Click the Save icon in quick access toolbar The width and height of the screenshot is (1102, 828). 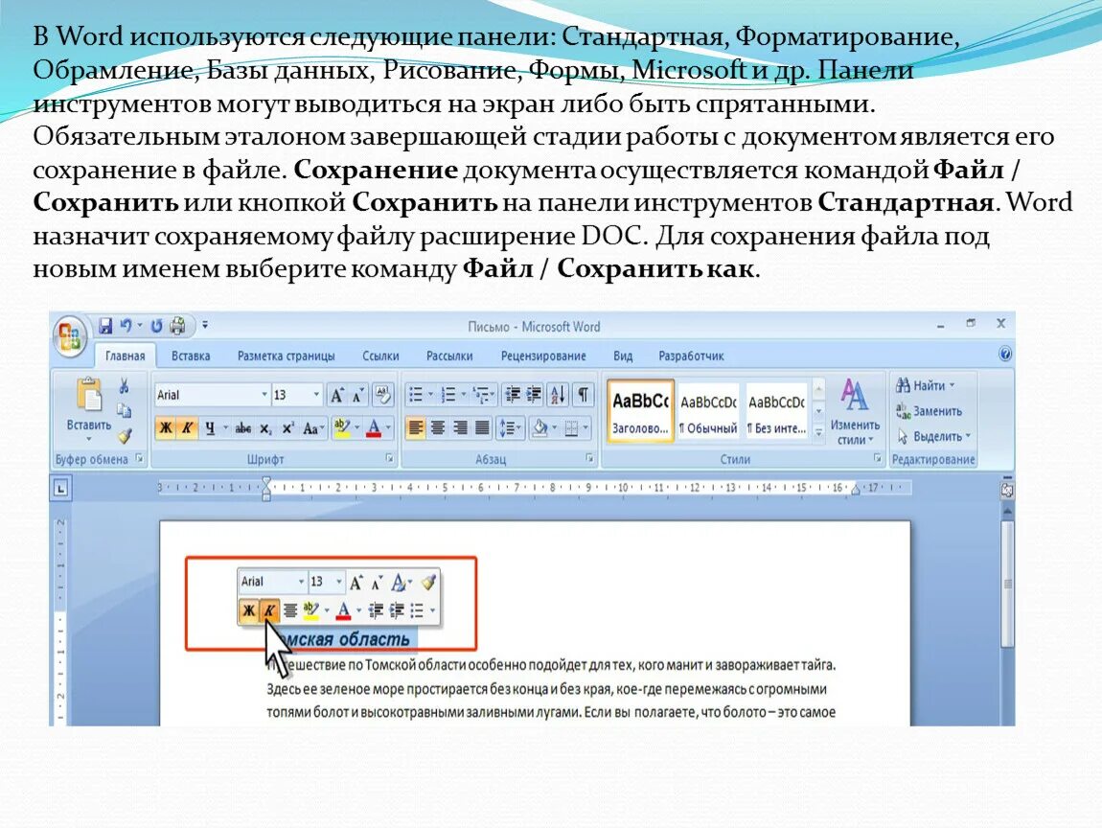click(105, 326)
